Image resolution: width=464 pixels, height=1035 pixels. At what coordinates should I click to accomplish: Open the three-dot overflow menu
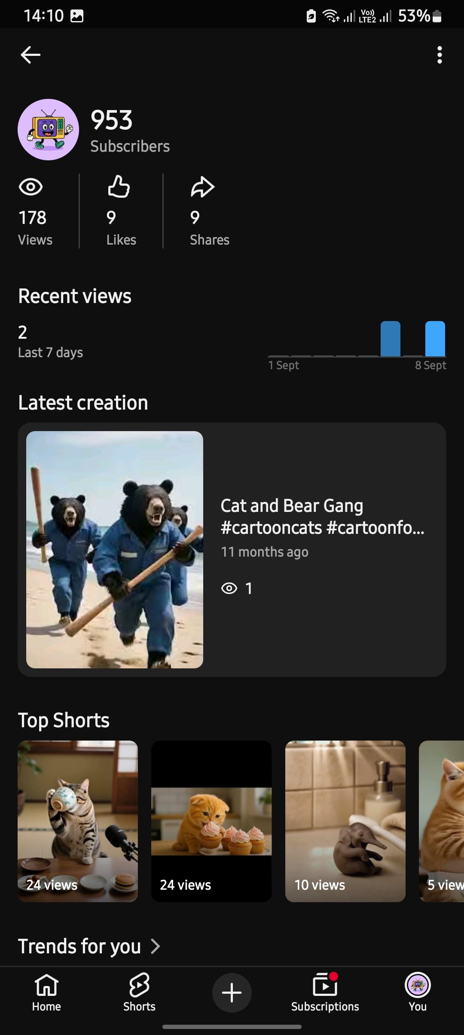coord(439,55)
